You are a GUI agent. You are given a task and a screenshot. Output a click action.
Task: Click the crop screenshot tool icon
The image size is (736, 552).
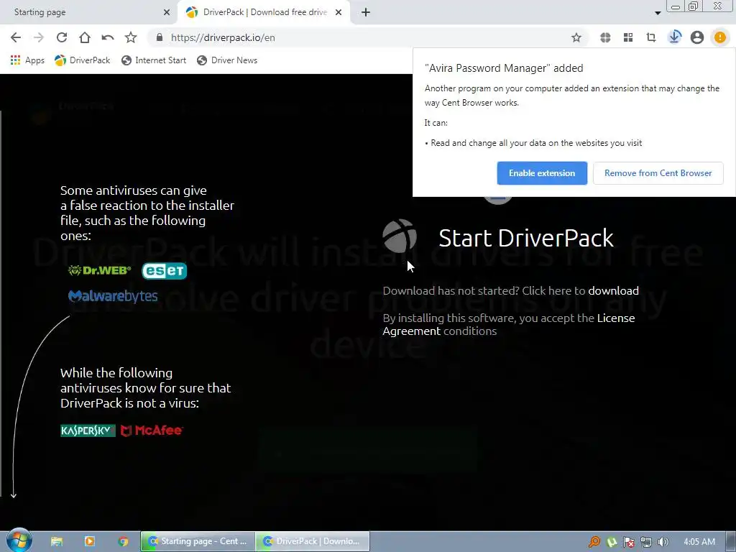(x=651, y=37)
